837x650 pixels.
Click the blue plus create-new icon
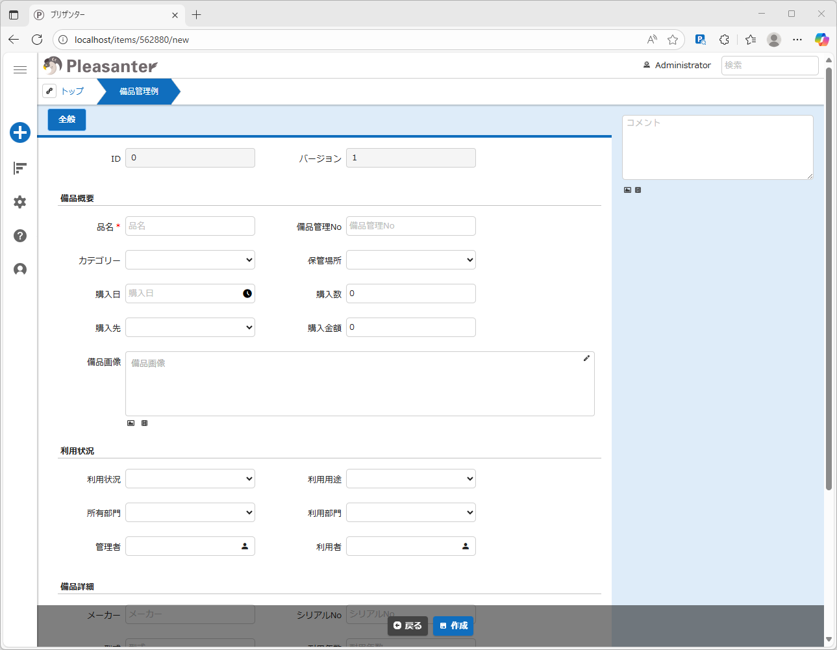coord(20,132)
